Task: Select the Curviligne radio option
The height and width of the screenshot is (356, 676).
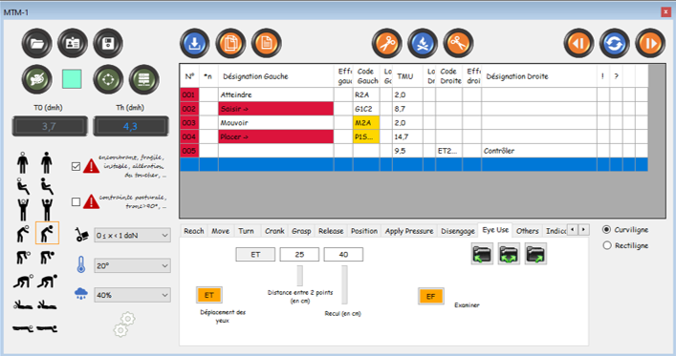Action: coord(607,229)
